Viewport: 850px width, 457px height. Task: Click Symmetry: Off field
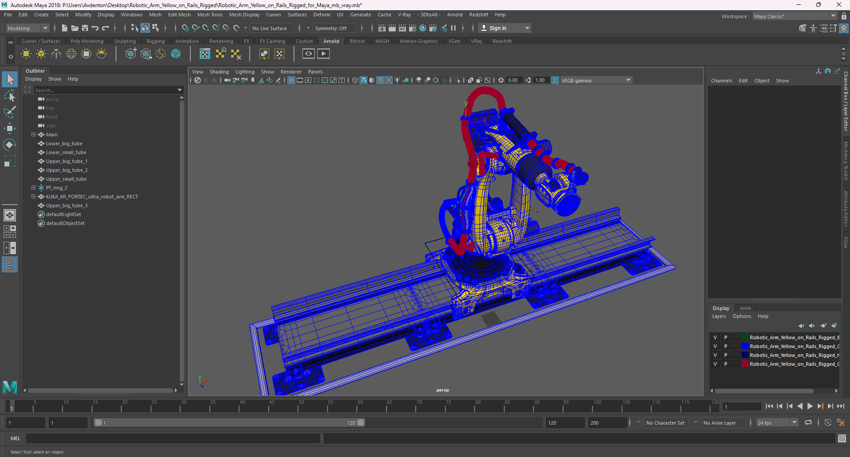pos(335,28)
